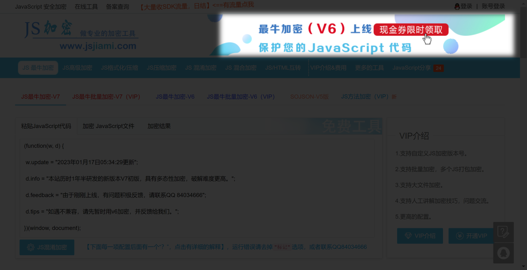The image size is (527, 270).
Task: Open the 在线工具 menu at top
Action: pyautogui.click(x=86, y=7)
